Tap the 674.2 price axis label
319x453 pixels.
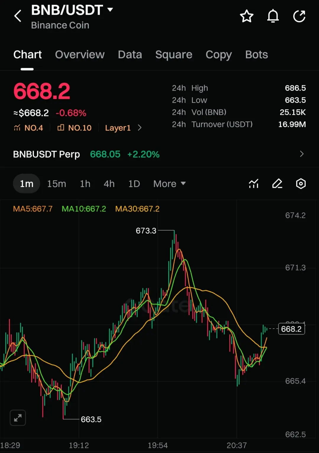[x=295, y=215]
